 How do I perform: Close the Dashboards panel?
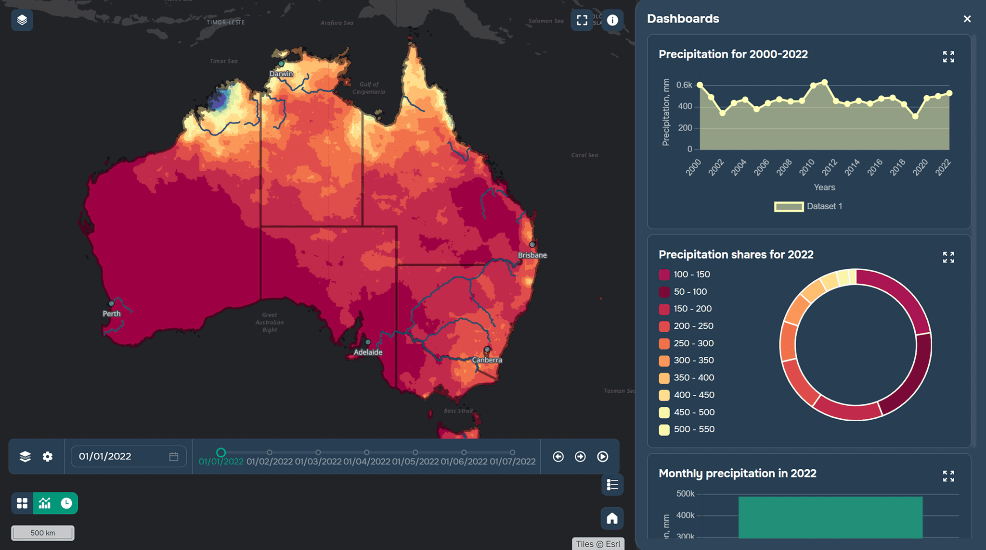pyautogui.click(x=967, y=19)
